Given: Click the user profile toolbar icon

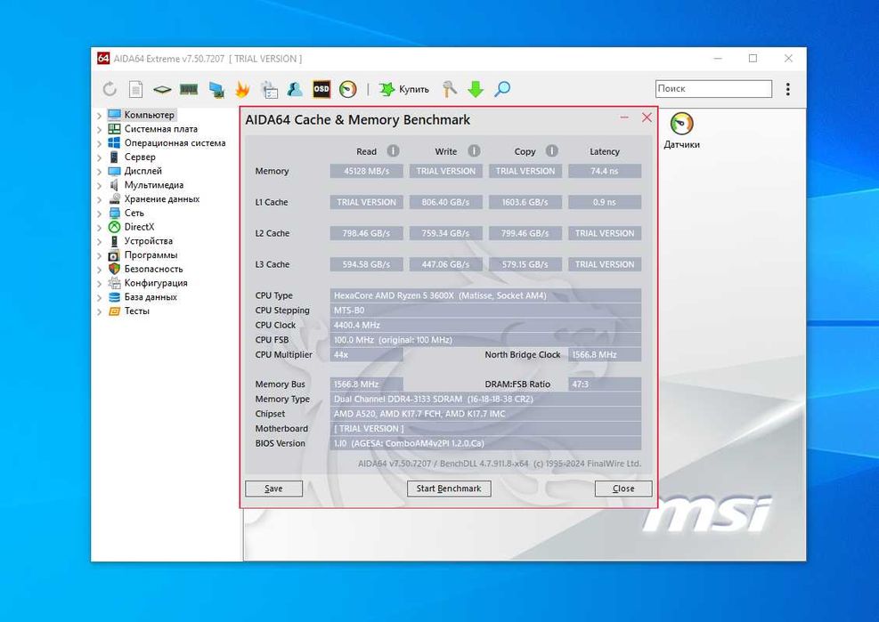Looking at the screenshot, I should pyautogui.click(x=294, y=89).
